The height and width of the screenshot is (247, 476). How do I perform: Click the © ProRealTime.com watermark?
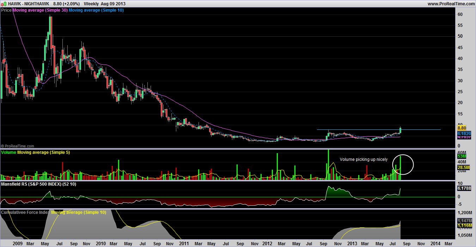pos(18,146)
